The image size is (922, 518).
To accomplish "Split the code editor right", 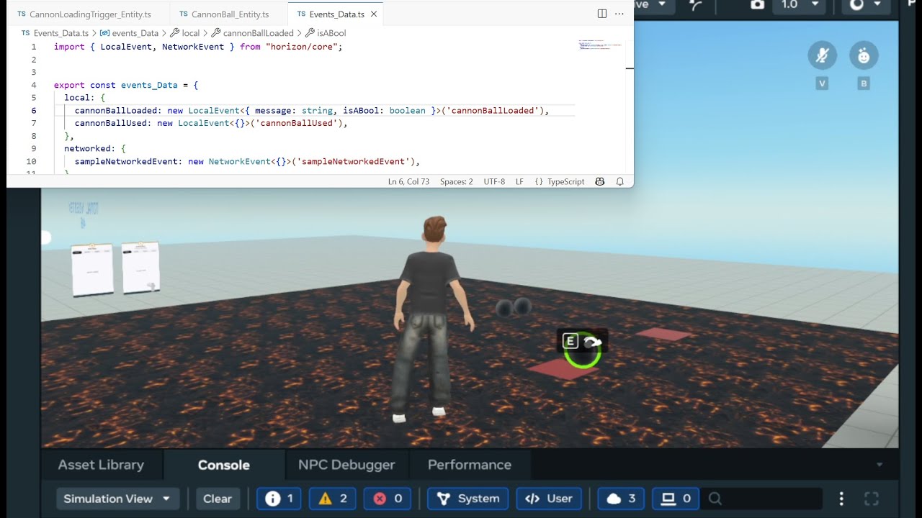I will (x=602, y=14).
